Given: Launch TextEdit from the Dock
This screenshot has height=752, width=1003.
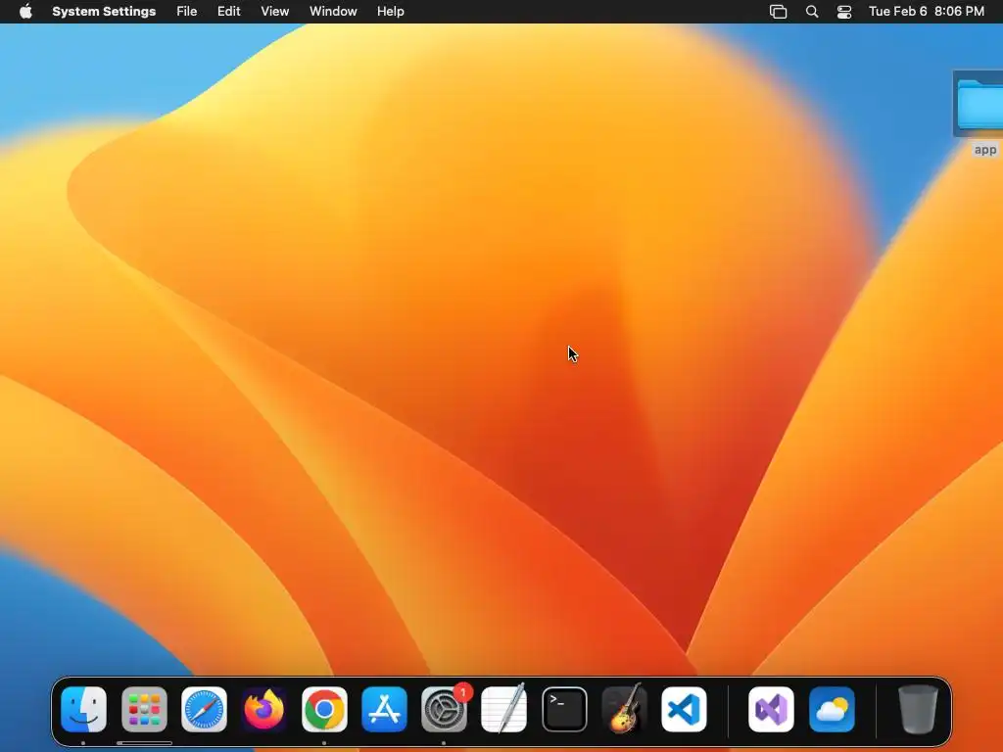Looking at the screenshot, I should (504, 709).
